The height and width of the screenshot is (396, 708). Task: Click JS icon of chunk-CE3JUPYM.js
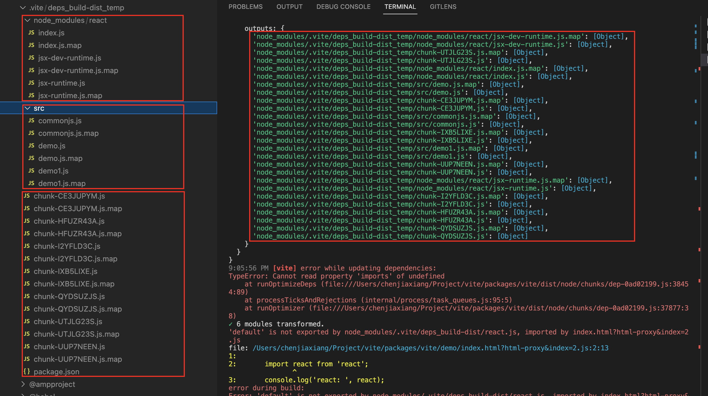pos(27,196)
